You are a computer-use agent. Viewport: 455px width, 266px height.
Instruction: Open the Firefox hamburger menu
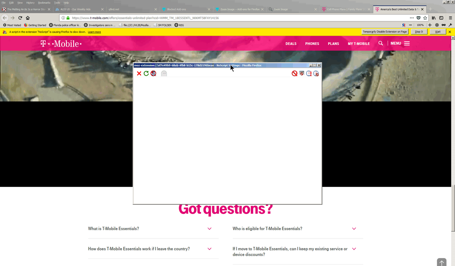450,18
